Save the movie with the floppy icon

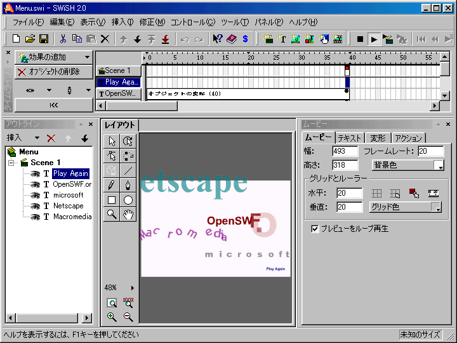pyautogui.click(x=44, y=39)
